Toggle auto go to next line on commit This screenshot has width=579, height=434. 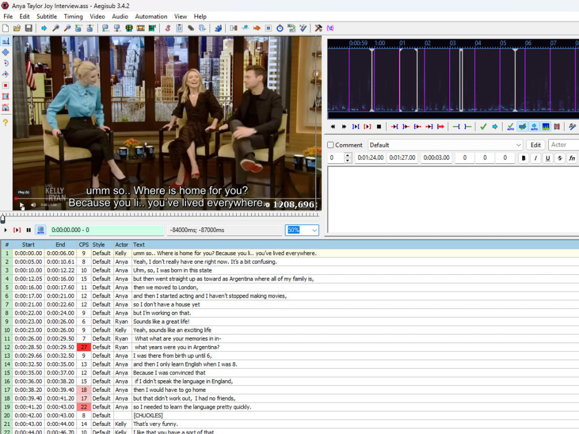522,127
